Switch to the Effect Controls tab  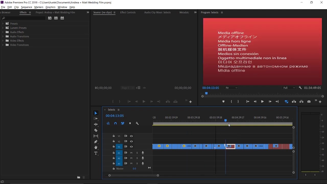click(x=128, y=12)
